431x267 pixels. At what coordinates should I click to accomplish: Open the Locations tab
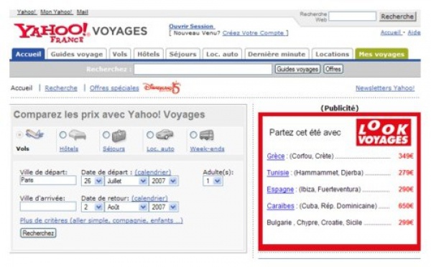(x=333, y=54)
